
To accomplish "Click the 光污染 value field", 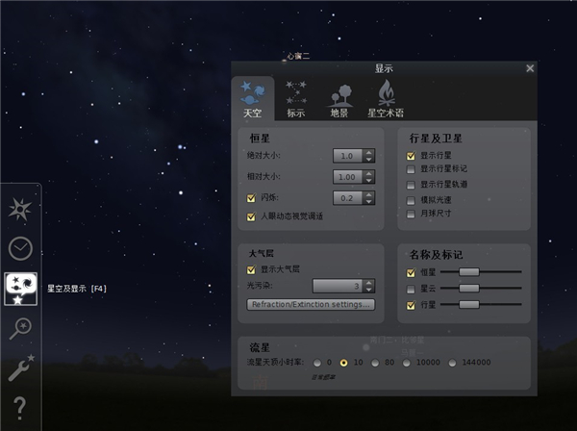I will [x=338, y=286].
